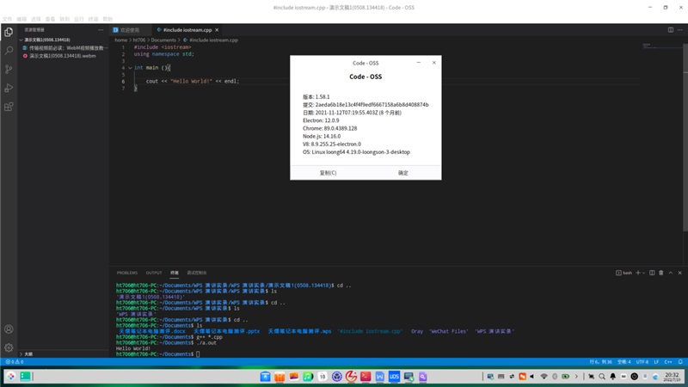This screenshot has height=387, width=688.
Task: Maximize the terminal panel with the caret
Action: pos(670,273)
